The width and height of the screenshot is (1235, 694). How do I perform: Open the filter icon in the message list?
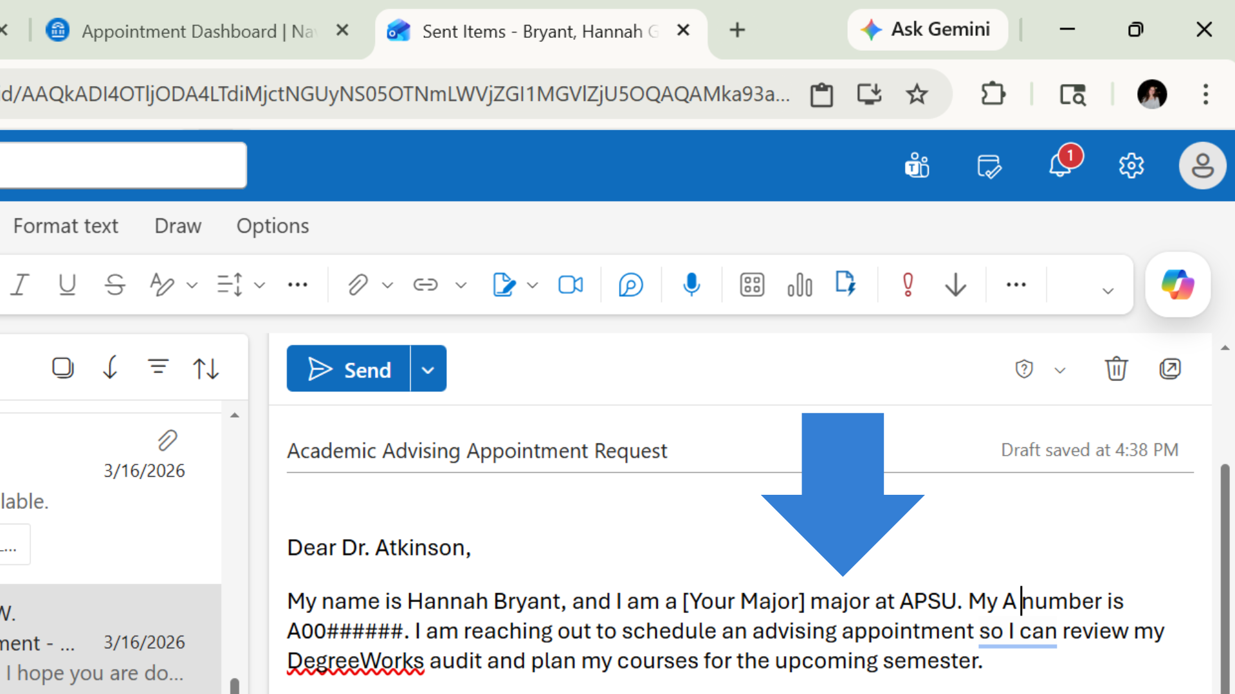[158, 367]
